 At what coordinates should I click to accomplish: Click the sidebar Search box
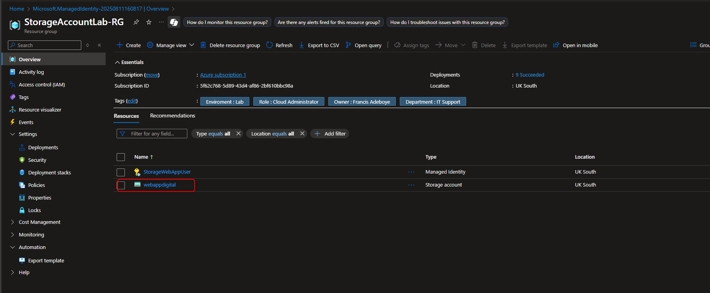[44, 45]
